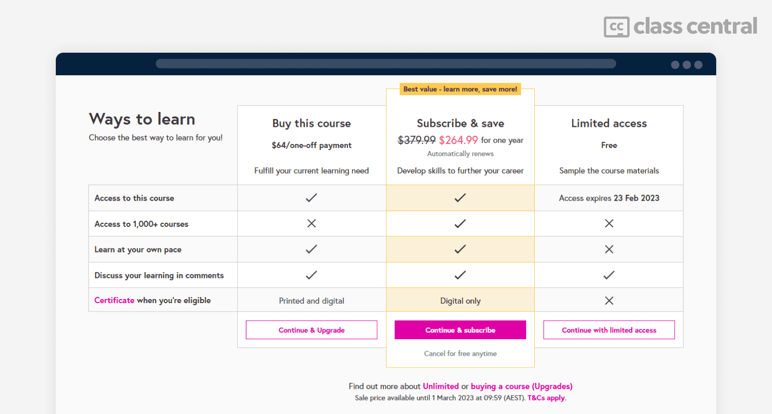772x414 pixels.
Task: Click Buy course checkmark in Discuss learning row
Action: 311,275
